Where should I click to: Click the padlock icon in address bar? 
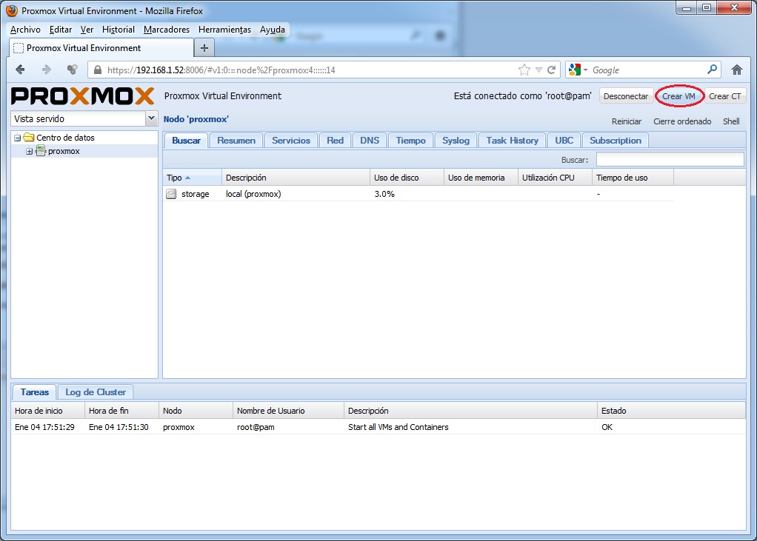(98, 70)
